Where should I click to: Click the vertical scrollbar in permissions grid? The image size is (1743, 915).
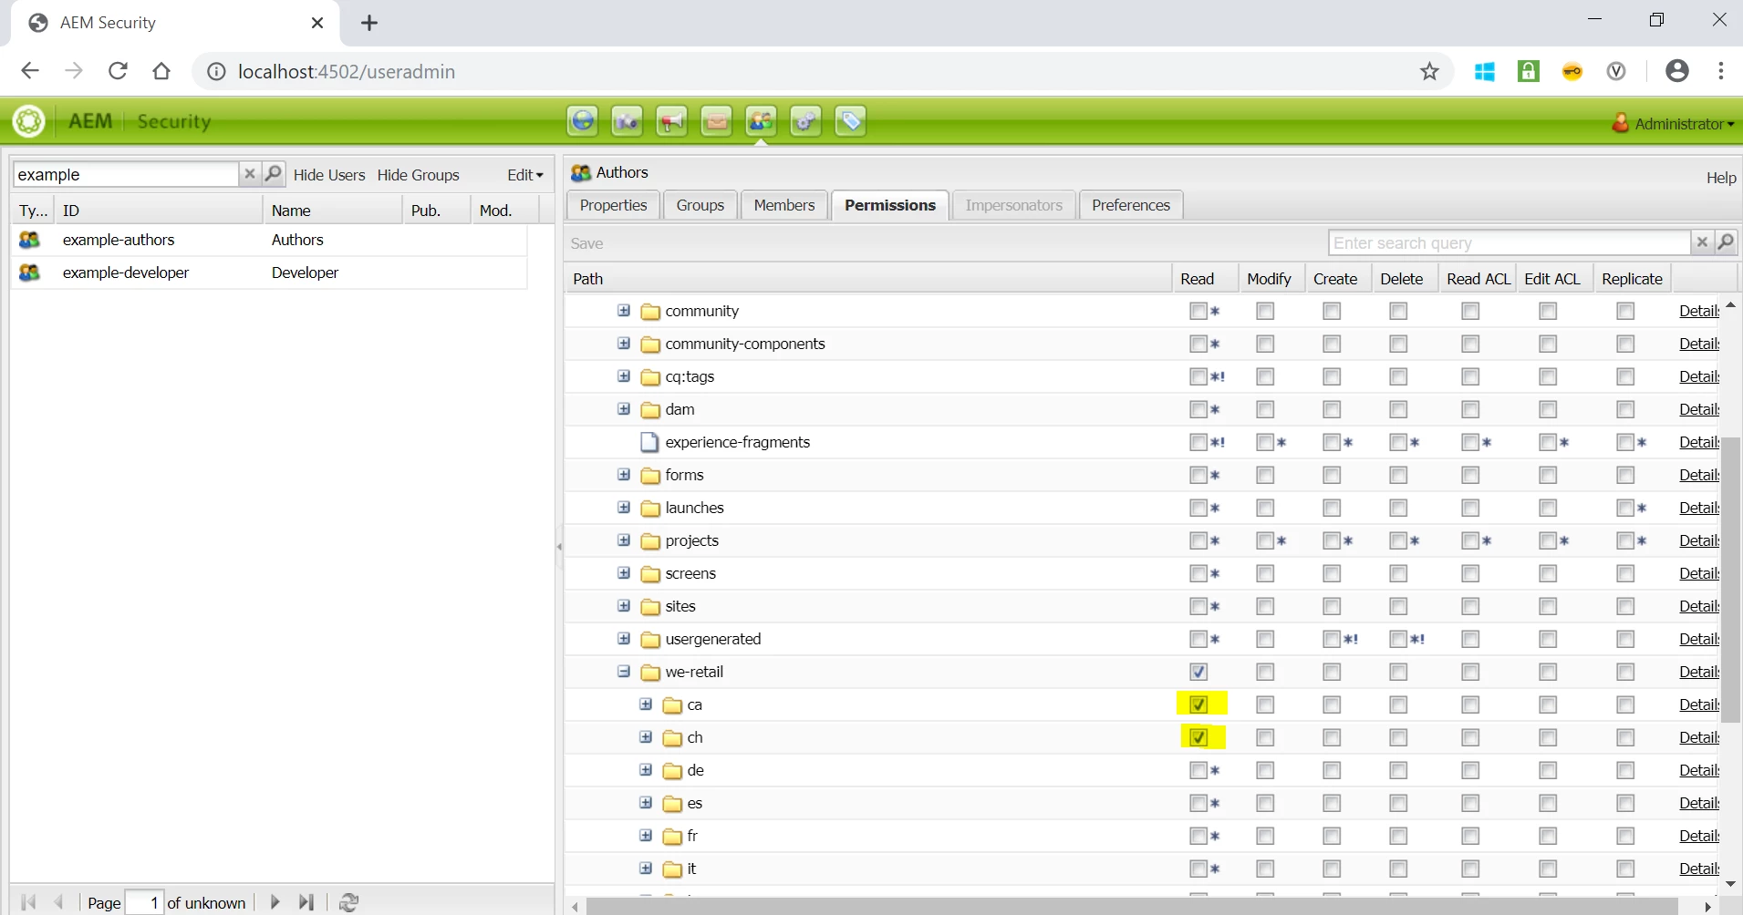(1730, 579)
